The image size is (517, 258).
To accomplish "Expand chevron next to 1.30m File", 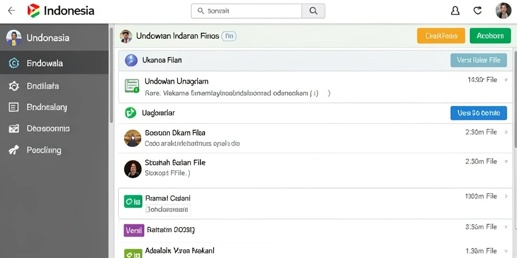I will click(x=506, y=251).
